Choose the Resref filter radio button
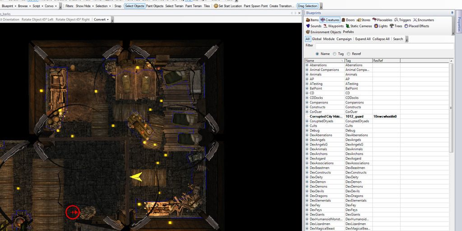 pos(348,54)
